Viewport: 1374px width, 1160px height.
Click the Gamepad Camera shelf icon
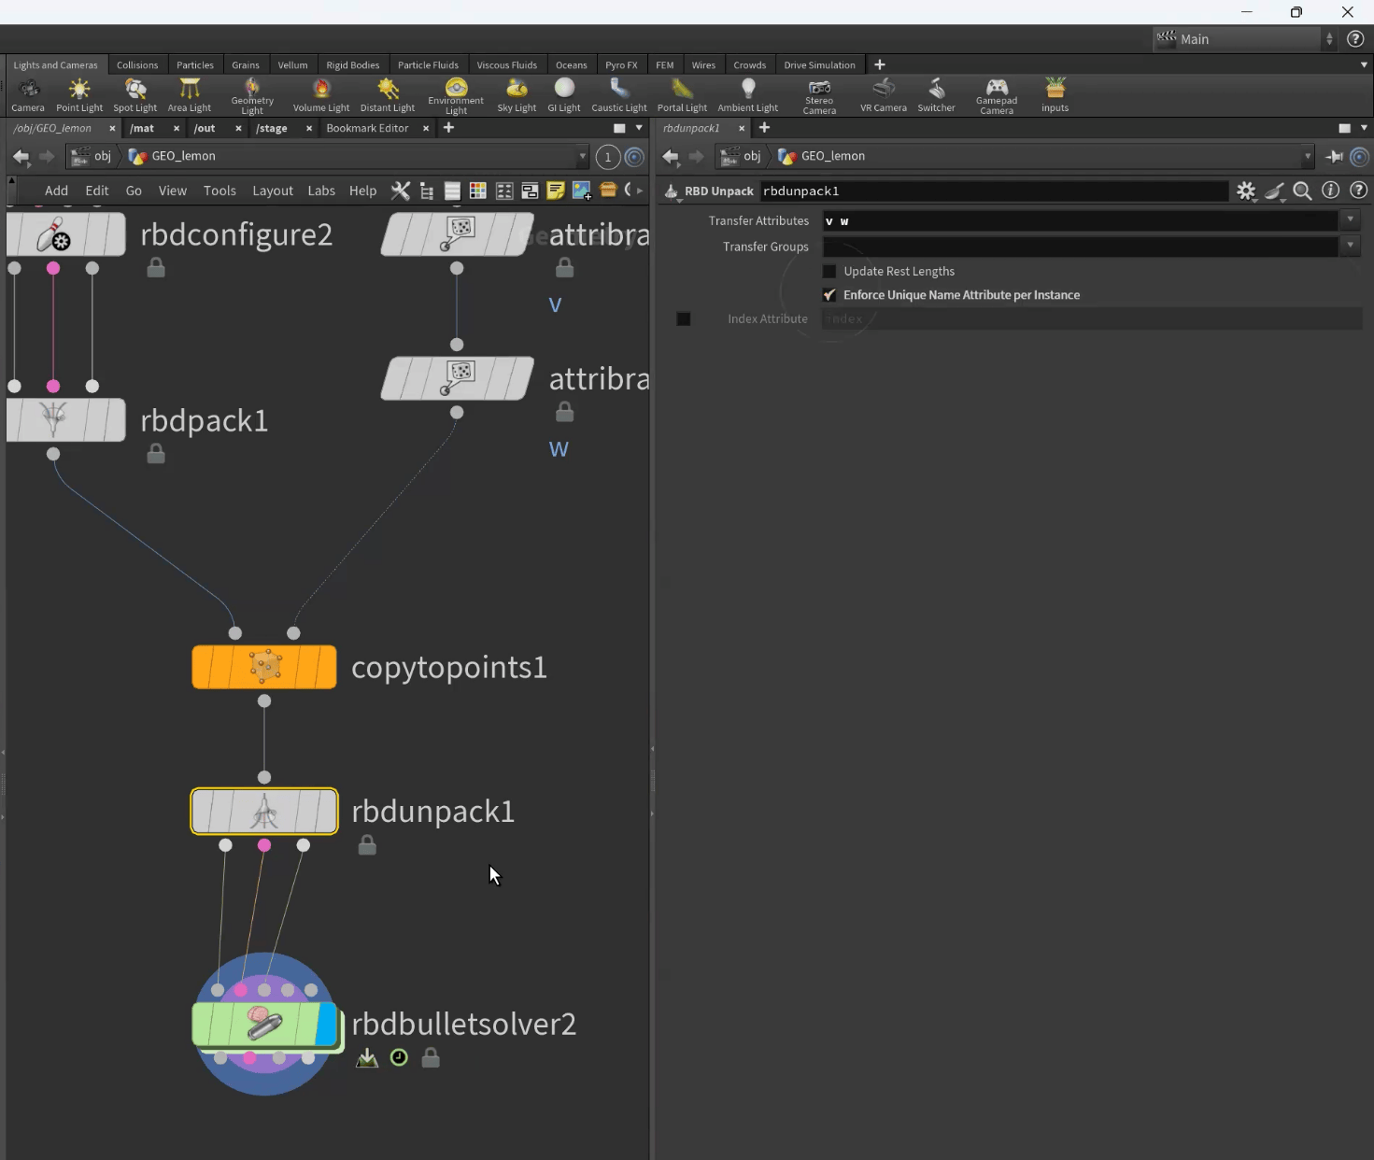click(x=996, y=95)
